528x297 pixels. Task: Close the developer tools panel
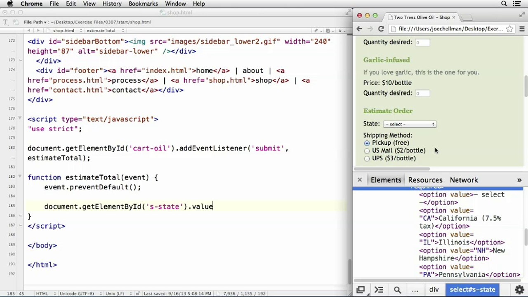pos(359,180)
